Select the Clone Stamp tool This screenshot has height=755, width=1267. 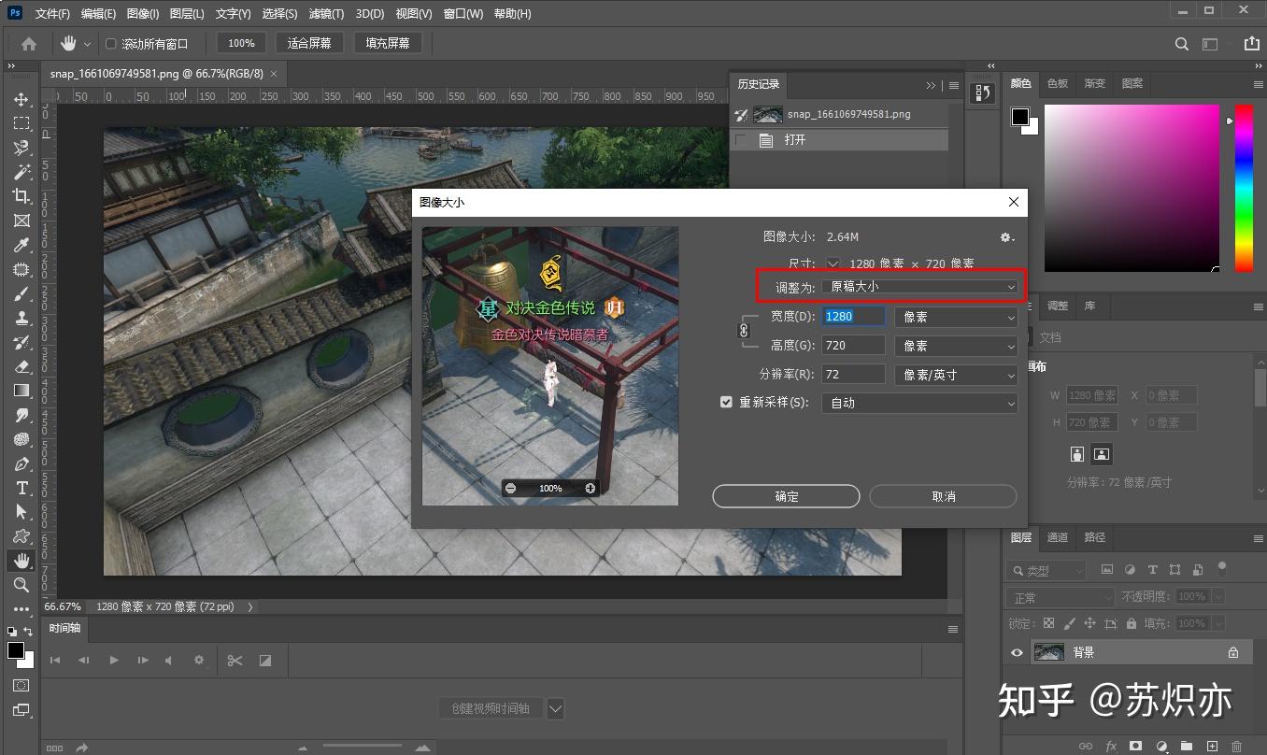pos(21,318)
